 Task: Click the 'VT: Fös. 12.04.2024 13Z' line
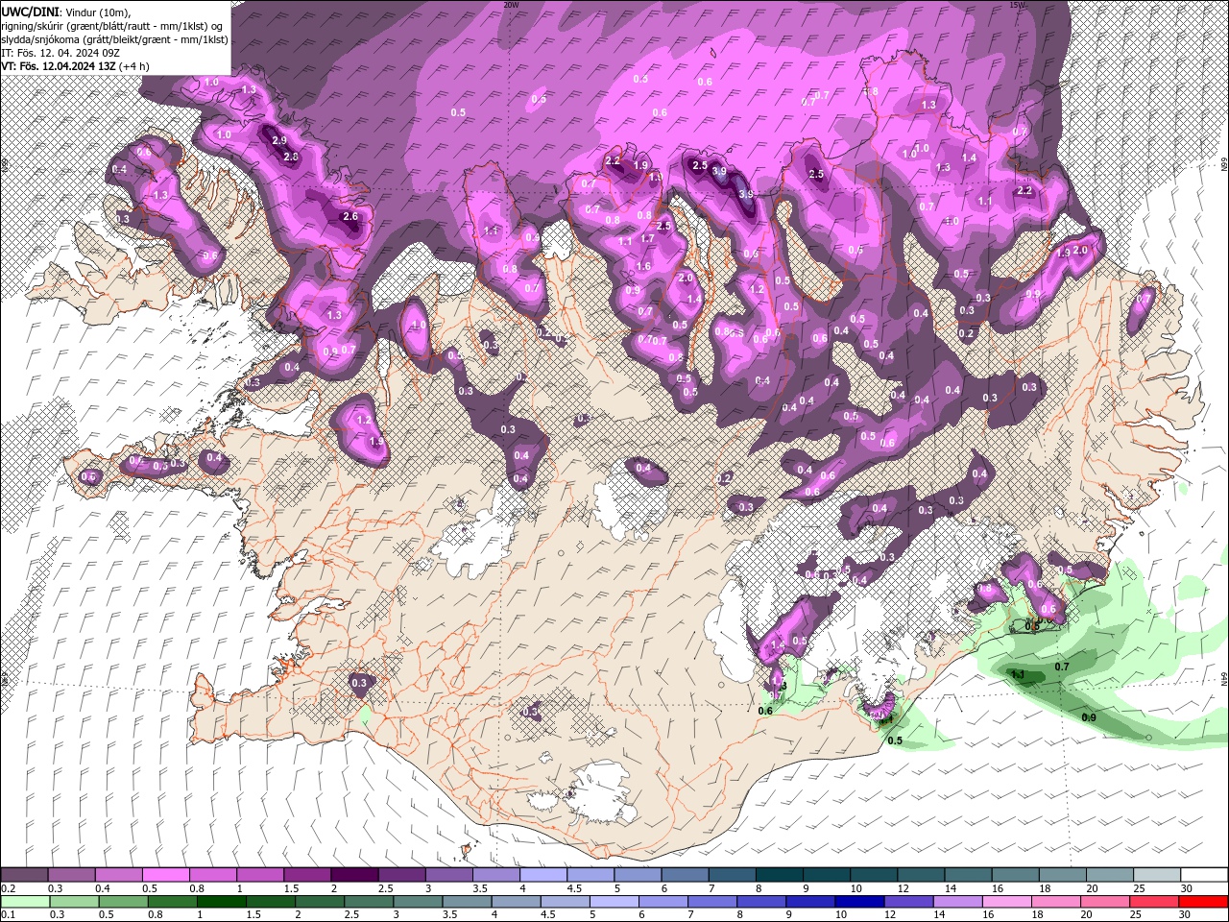point(74,66)
